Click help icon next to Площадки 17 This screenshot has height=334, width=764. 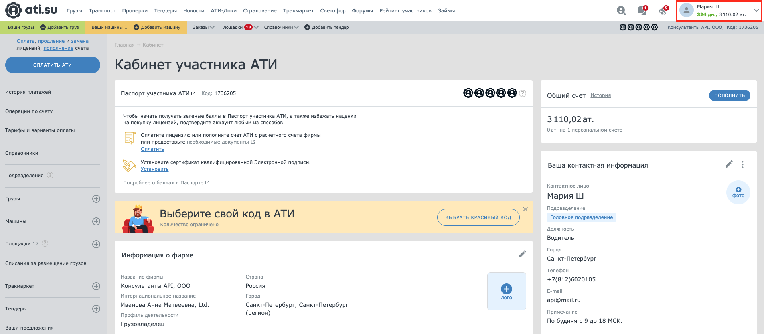coord(45,243)
